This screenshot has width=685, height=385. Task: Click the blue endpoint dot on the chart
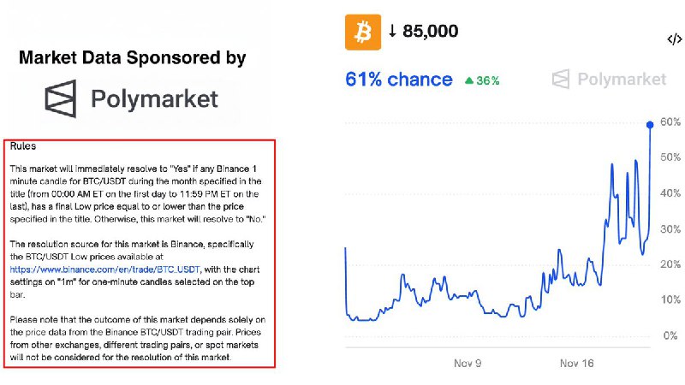(650, 125)
